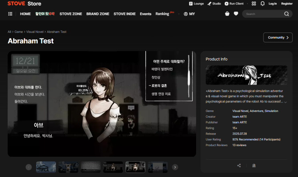Select sixth screenshot thumbnail

tap(158, 167)
